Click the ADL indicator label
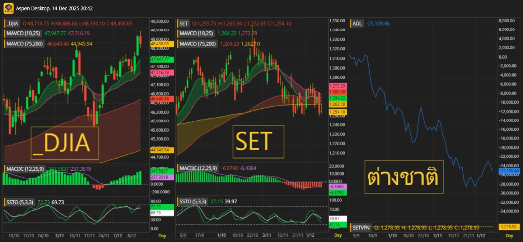 pyautogui.click(x=357, y=23)
